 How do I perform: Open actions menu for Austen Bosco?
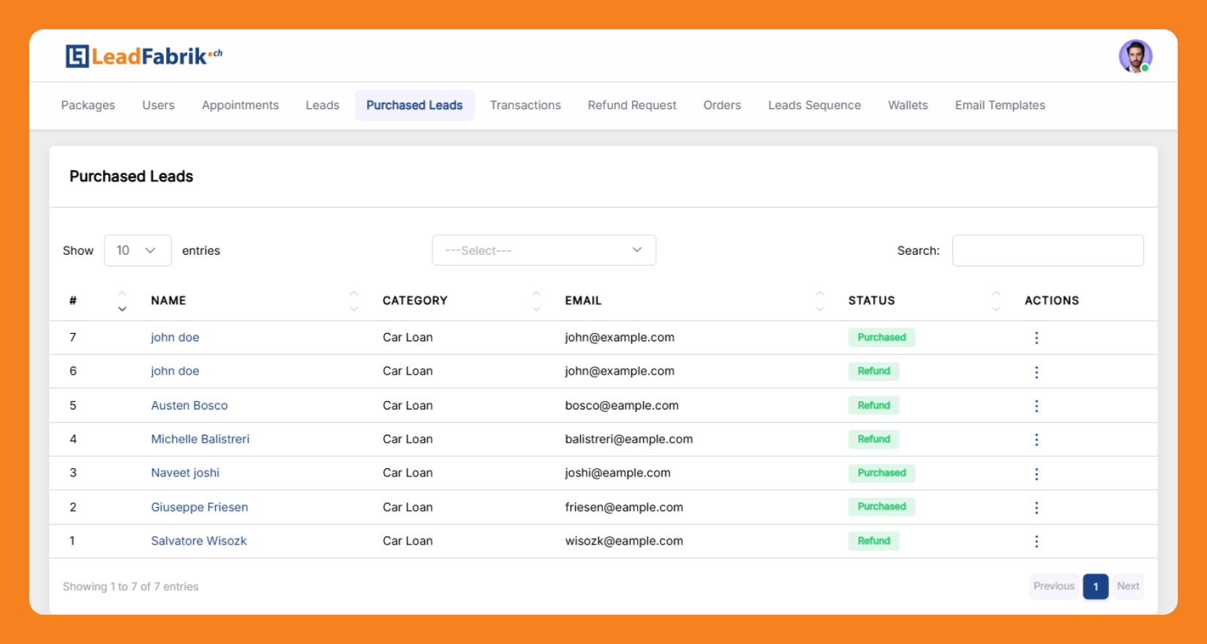click(x=1036, y=405)
